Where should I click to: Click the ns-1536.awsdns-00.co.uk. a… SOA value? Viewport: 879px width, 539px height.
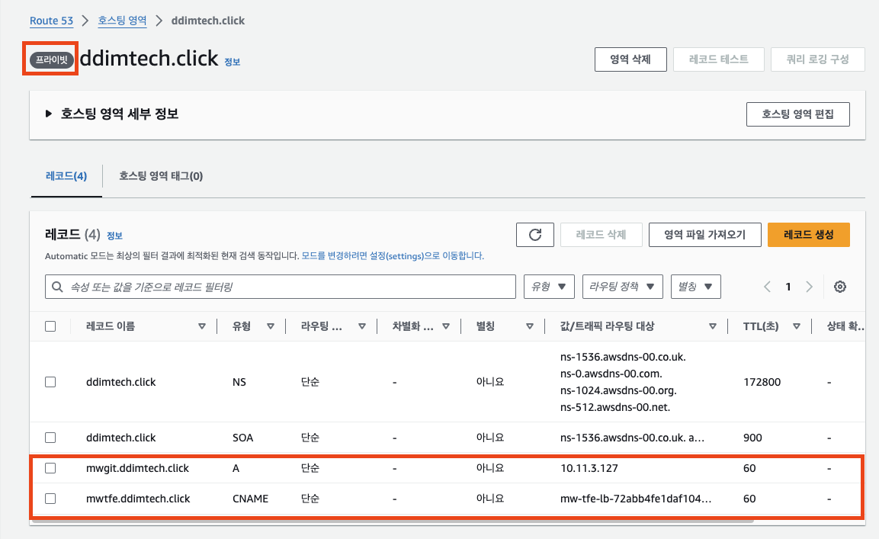tap(632, 438)
